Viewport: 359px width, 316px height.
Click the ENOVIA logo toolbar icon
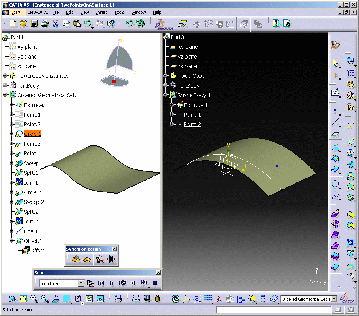click(x=163, y=24)
